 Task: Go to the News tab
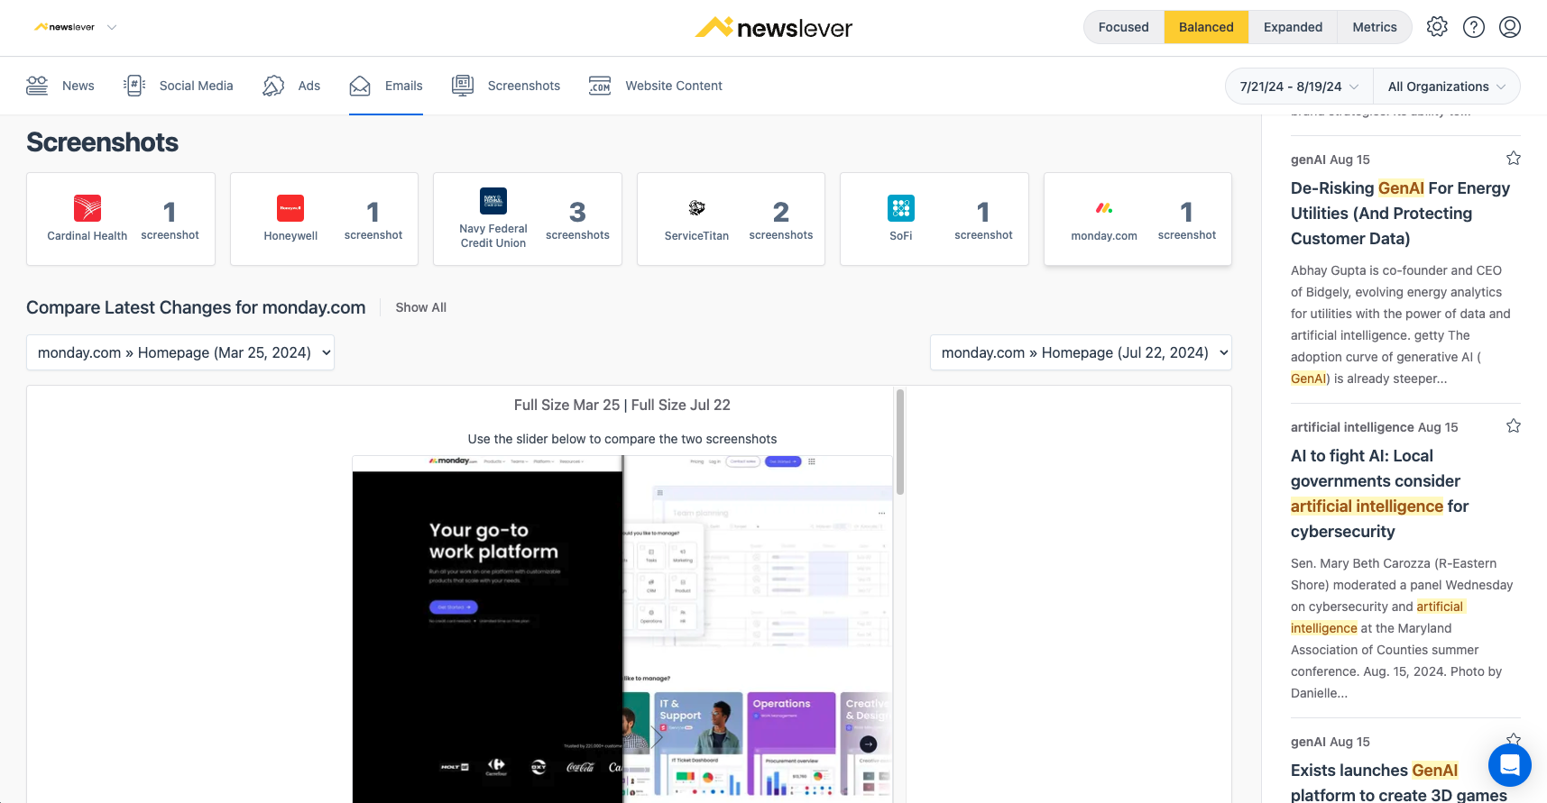(x=60, y=86)
